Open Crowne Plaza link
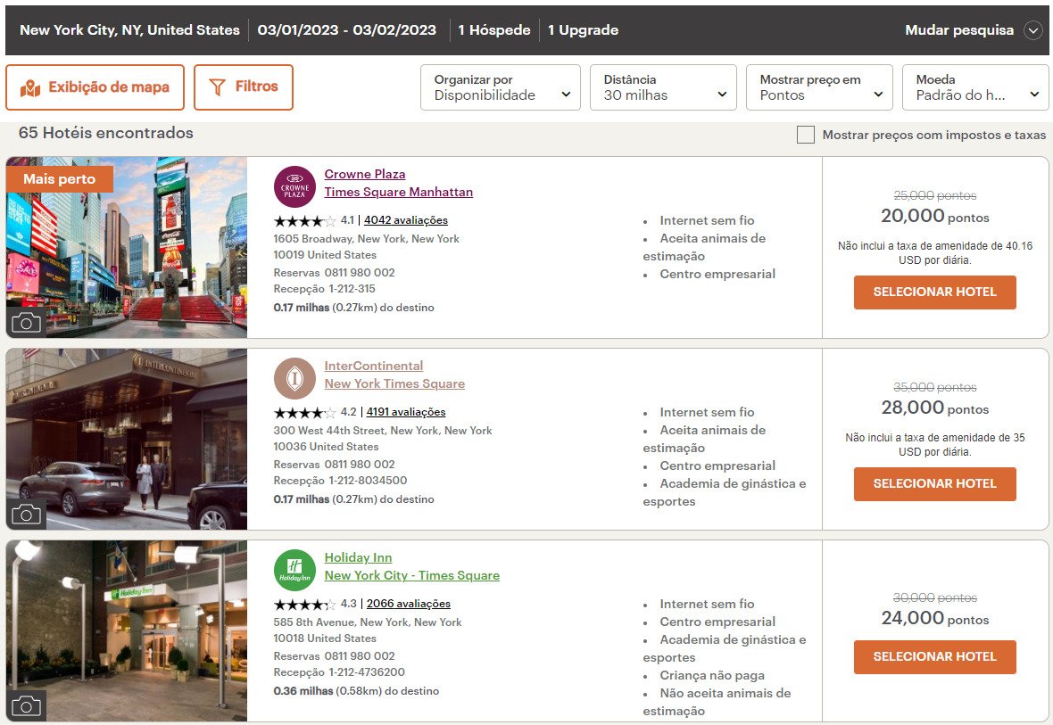The height and width of the screenshot is (725, 1053). pyautogui.click(x=365, y=174)
